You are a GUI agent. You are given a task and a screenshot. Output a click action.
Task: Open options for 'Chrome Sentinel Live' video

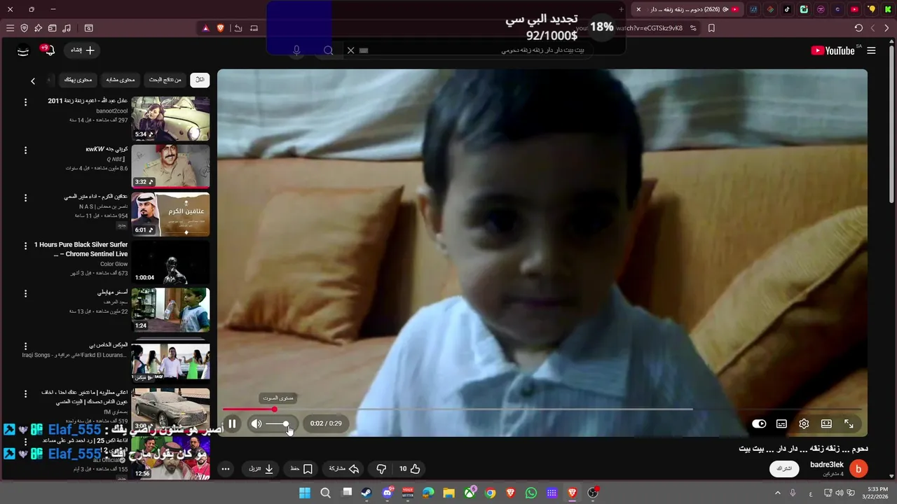(25, 246)
